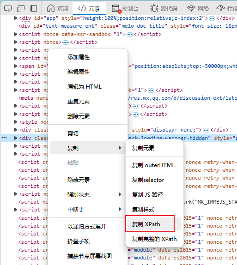The image size is (237, 265).
Task: Open the 性能 performance tab
Action: click(227, 8)
